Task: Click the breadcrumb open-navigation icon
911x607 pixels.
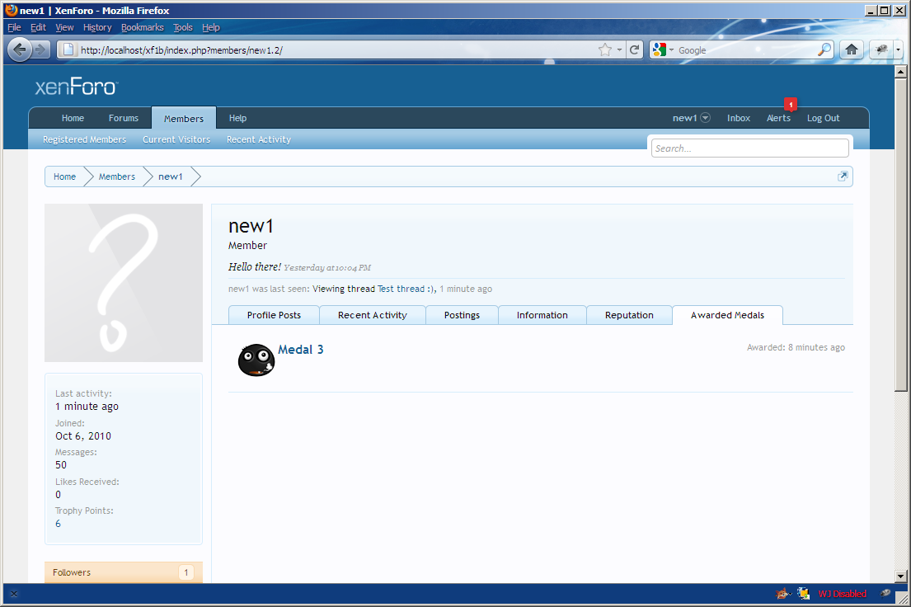Action: click(843, 176)
